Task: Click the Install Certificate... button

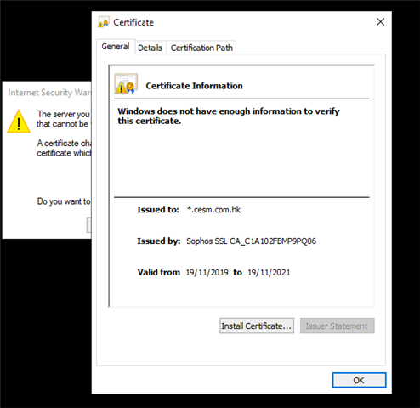Action: pos(257,326)
